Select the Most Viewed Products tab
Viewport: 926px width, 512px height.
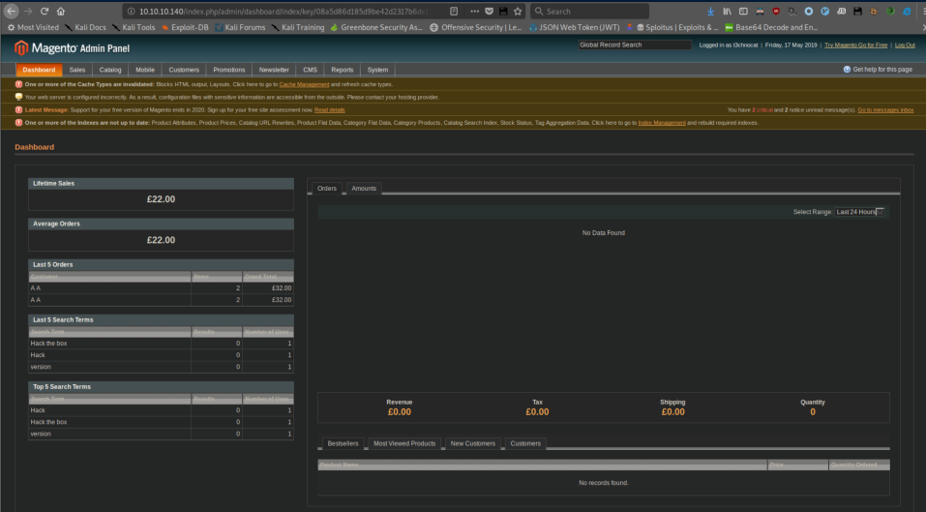(403, 443)
